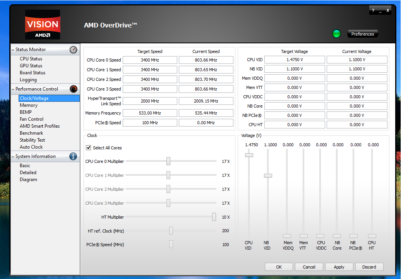Click the 1.4750 value above CPU VID slider
This screenshot has width=401, height=279.
(251, 145)
